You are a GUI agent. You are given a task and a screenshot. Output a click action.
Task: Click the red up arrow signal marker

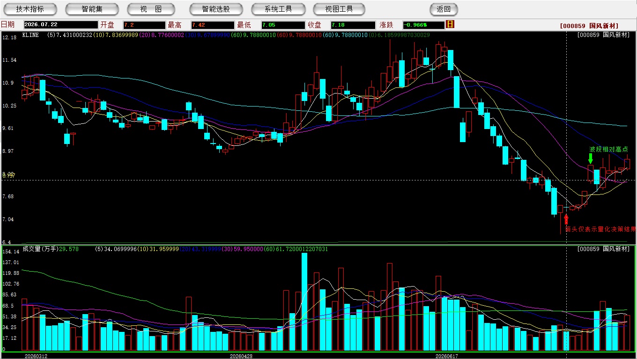(566, 218)
